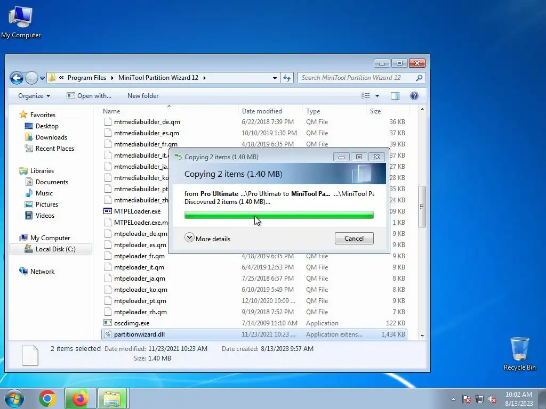The height and width of the screenshot is (409, 546).
Task: Select the file mtpeloader_ko.qm
Action: (x=141, y=289)
